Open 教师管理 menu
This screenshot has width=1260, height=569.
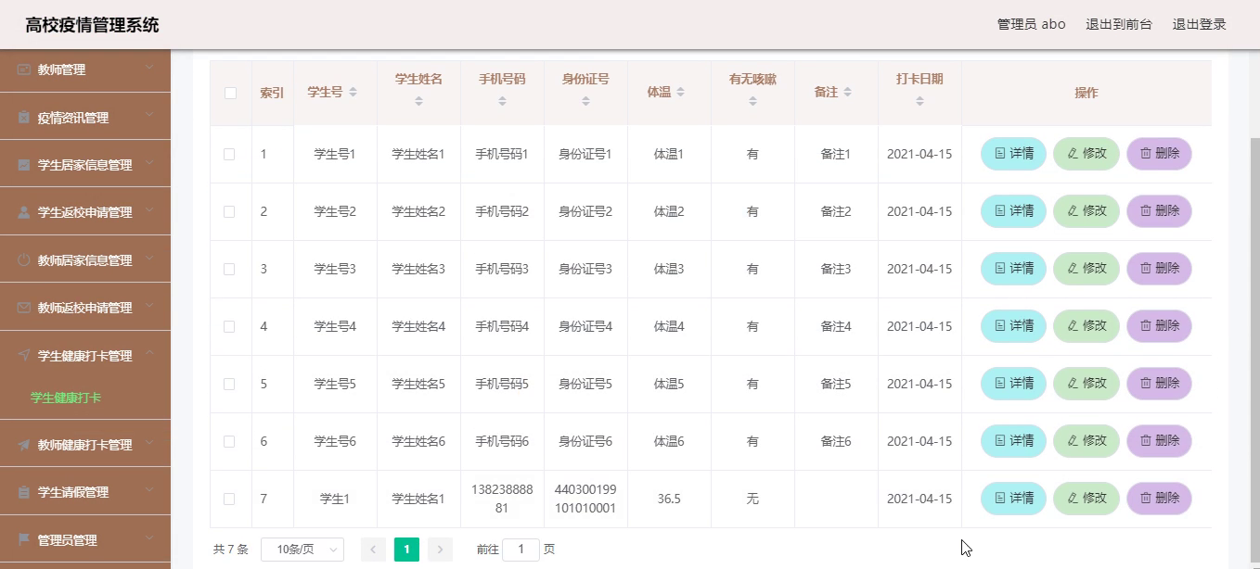pos(85,70)
